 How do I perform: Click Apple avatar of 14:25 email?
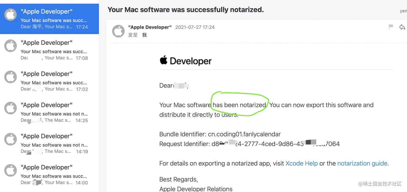tap(11, 108)
